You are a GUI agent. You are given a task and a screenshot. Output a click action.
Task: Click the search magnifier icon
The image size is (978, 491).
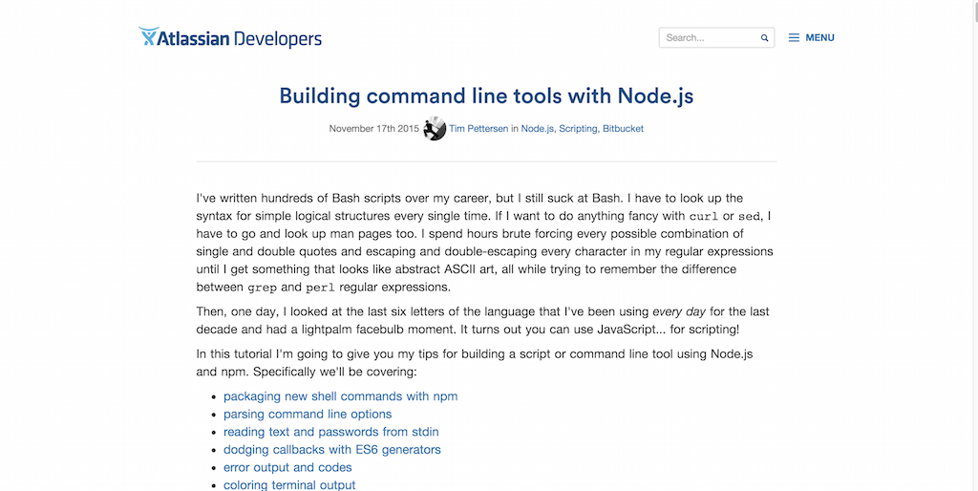pyautogui.click(x=764, y=38)
